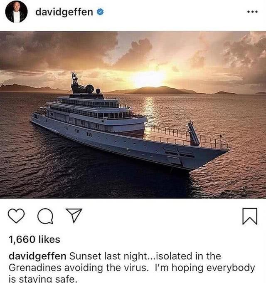
Task: Click the word 'Grenadines' in caption
Action: (35, 268)
